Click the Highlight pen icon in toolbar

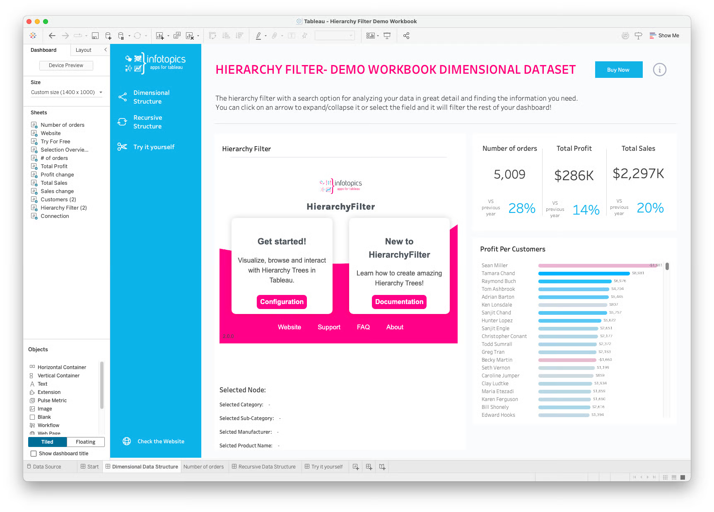point(258,36)
